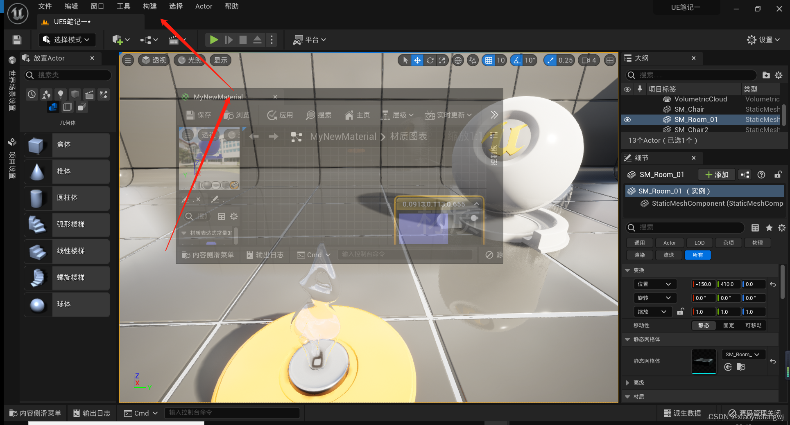Start Play in editor
This screenshot has height=425, width=790.
click(x=214, y=40)
